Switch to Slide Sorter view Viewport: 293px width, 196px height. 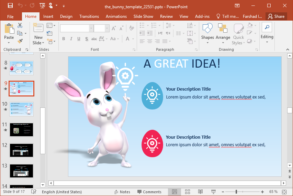tap(188, 192)
